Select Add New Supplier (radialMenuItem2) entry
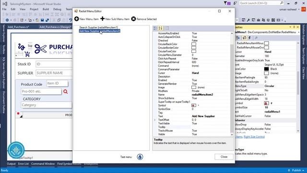This screenshot has height=173, width=307. click(x=99, y=31)
